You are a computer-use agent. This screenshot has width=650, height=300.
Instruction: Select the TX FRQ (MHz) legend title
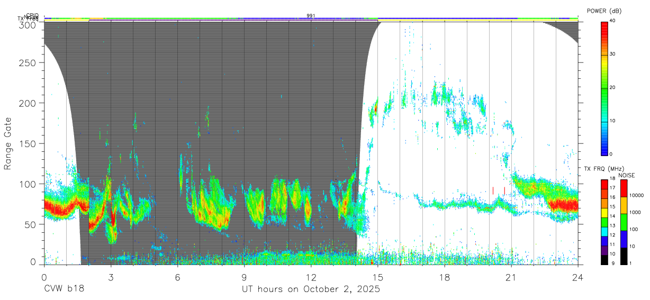pos(604,169)
